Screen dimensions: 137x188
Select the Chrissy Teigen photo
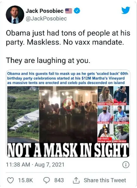[105, 95]
